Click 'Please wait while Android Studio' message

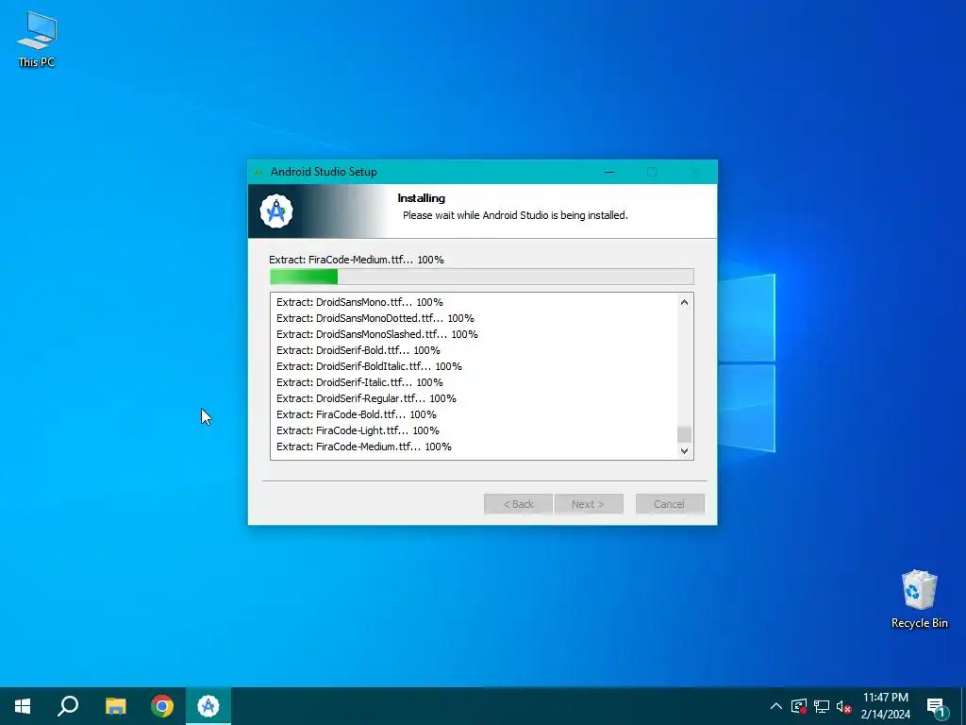[515, 215]
